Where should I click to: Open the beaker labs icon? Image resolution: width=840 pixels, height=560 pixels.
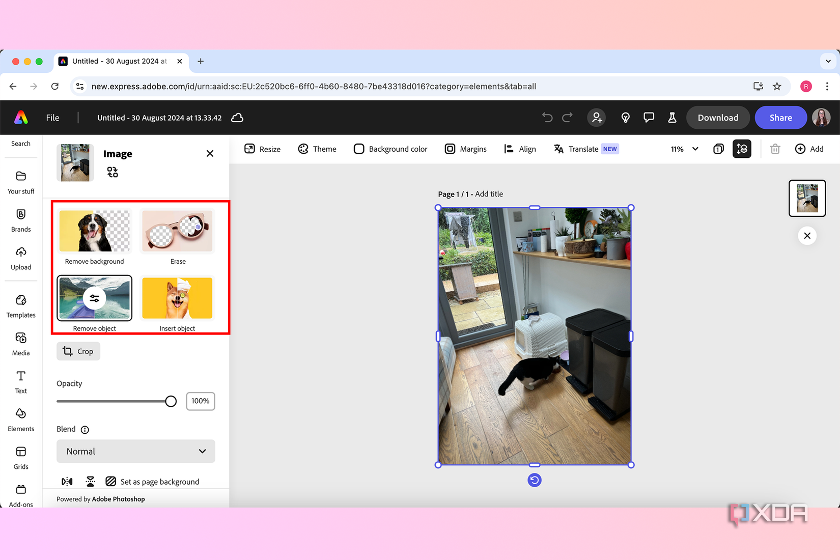(x=672, y=118)
